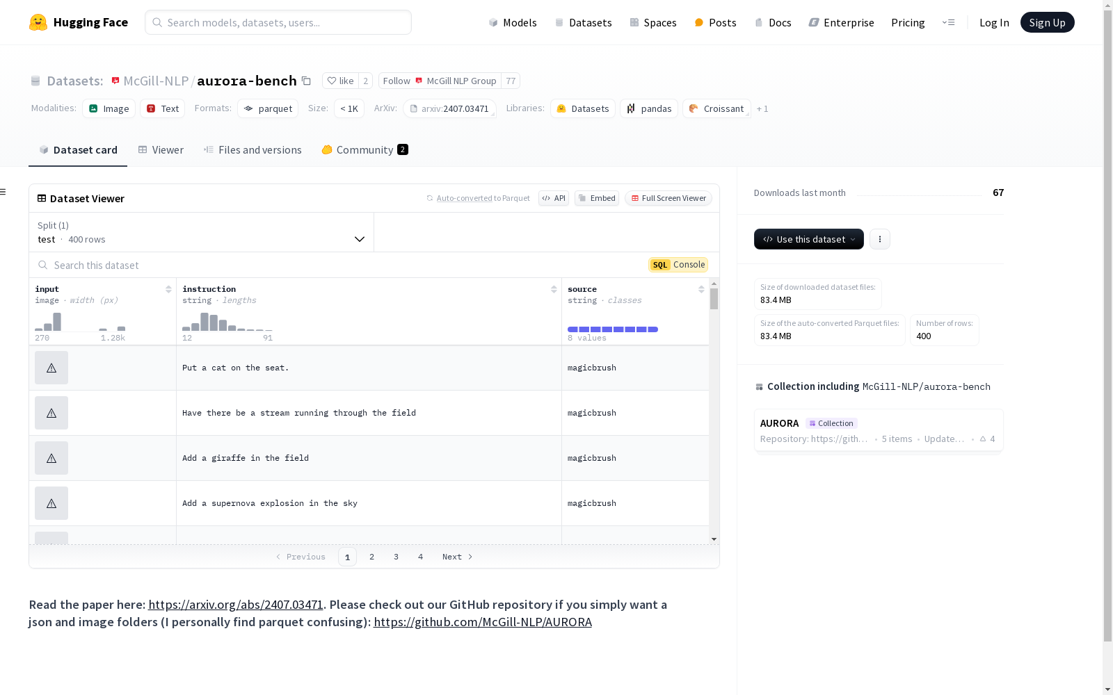Open image thumbnail for the stream instruction row
This screenshot has width=1113, height=695.
(x=51, y=413)
